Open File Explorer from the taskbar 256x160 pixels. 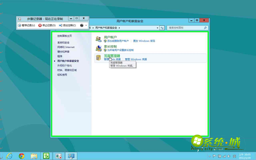click(34, 156)
